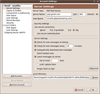
Task: Click the POP Mail Server type text
Action: (x=53, y=11)
